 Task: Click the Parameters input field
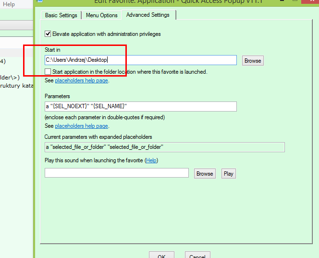tap(141, 106)
